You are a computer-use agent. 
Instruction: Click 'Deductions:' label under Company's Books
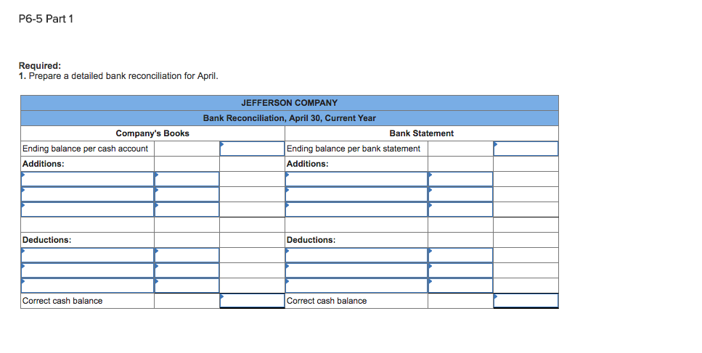click(47, 239)
